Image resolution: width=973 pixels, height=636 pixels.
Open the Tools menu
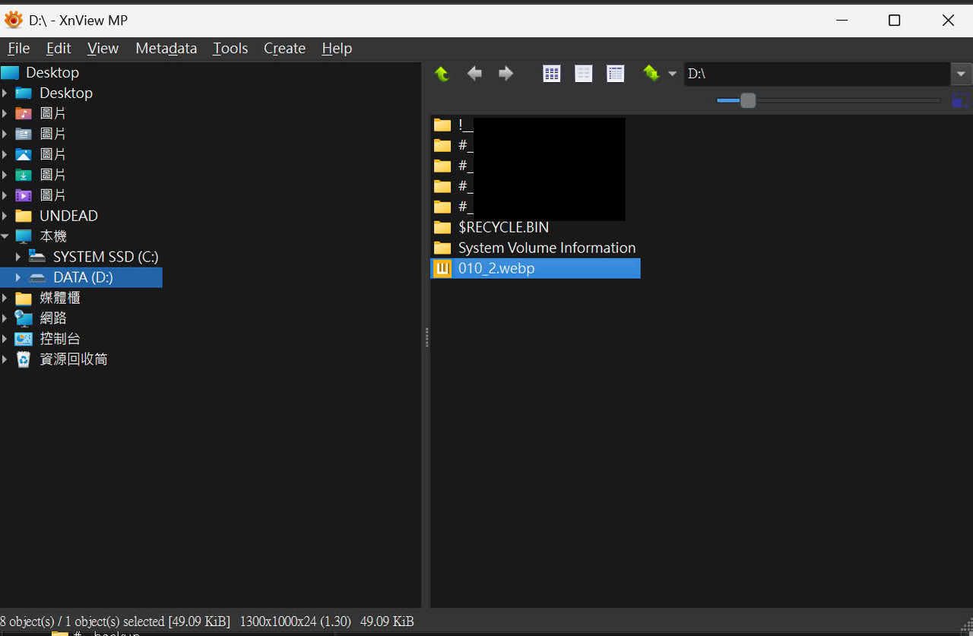(230, 49)
